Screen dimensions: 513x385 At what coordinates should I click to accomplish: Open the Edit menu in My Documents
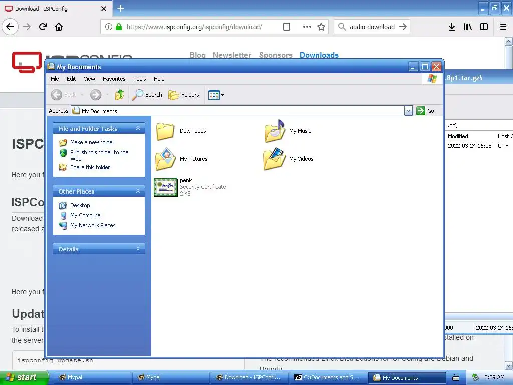coord(71,79)
